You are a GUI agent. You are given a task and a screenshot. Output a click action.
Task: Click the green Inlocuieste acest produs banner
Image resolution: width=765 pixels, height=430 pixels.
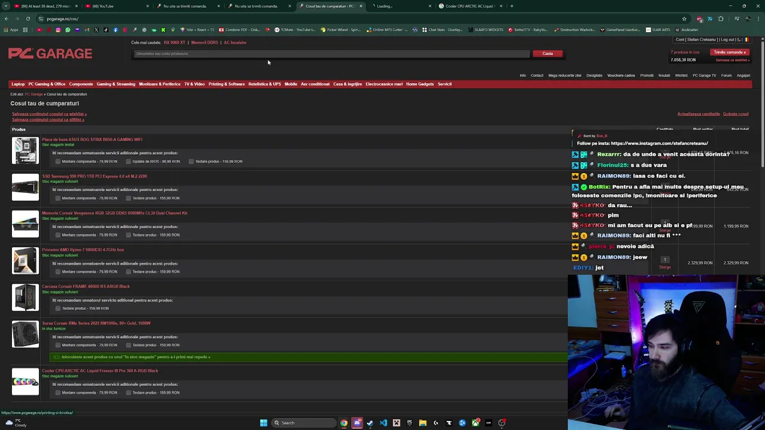(x=308, y=357)
